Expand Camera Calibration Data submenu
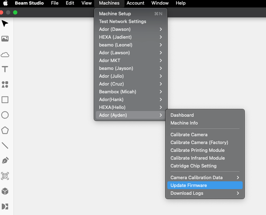Image resolution: width=266 pixels, height=215 pixels. point(205,178)
